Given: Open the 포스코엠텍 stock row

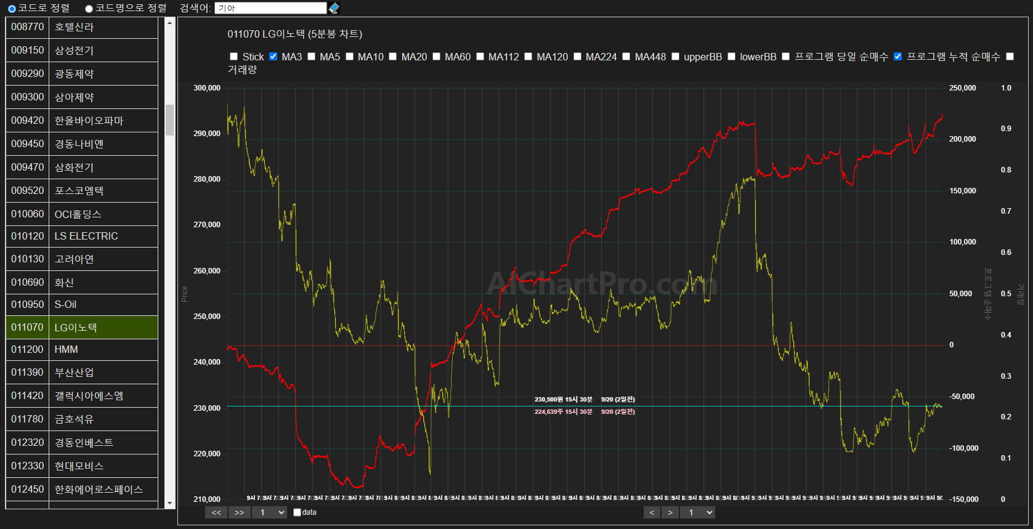Looking at the screenshot, I should click(82, 191).
